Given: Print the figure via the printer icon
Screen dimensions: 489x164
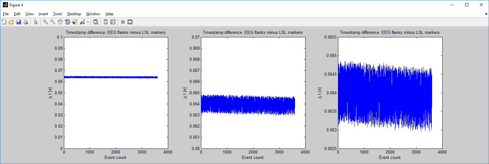Looking at the screenshot, I should point(26,22).
